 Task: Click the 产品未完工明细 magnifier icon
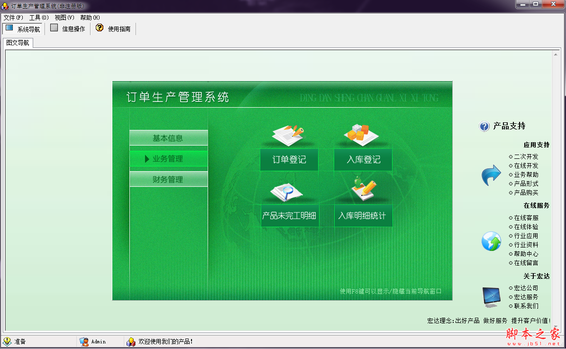[x=287, y=192]
